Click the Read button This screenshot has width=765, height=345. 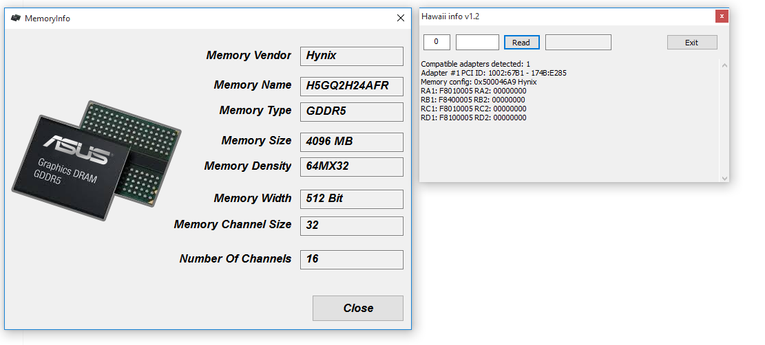521,43
